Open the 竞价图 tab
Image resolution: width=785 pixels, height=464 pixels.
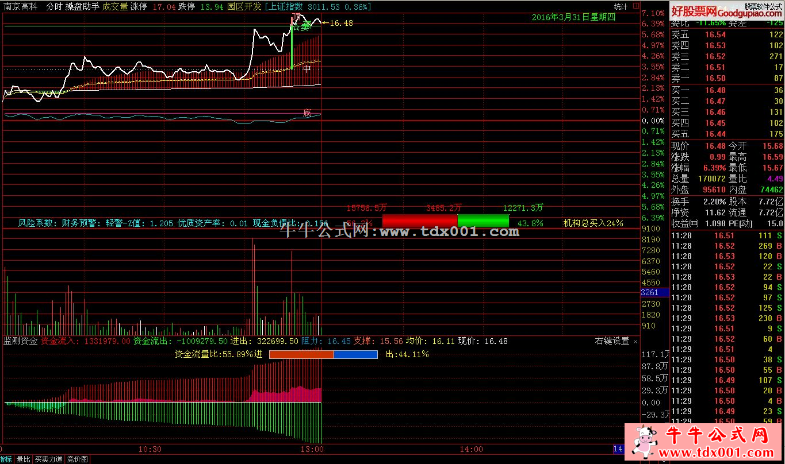click(x=77, y=459)
